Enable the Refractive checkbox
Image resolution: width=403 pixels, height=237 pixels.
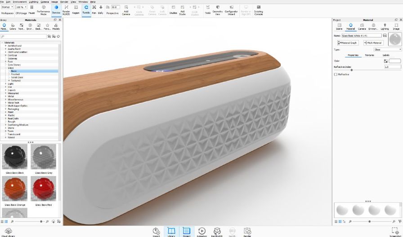(x=336, y=75)
